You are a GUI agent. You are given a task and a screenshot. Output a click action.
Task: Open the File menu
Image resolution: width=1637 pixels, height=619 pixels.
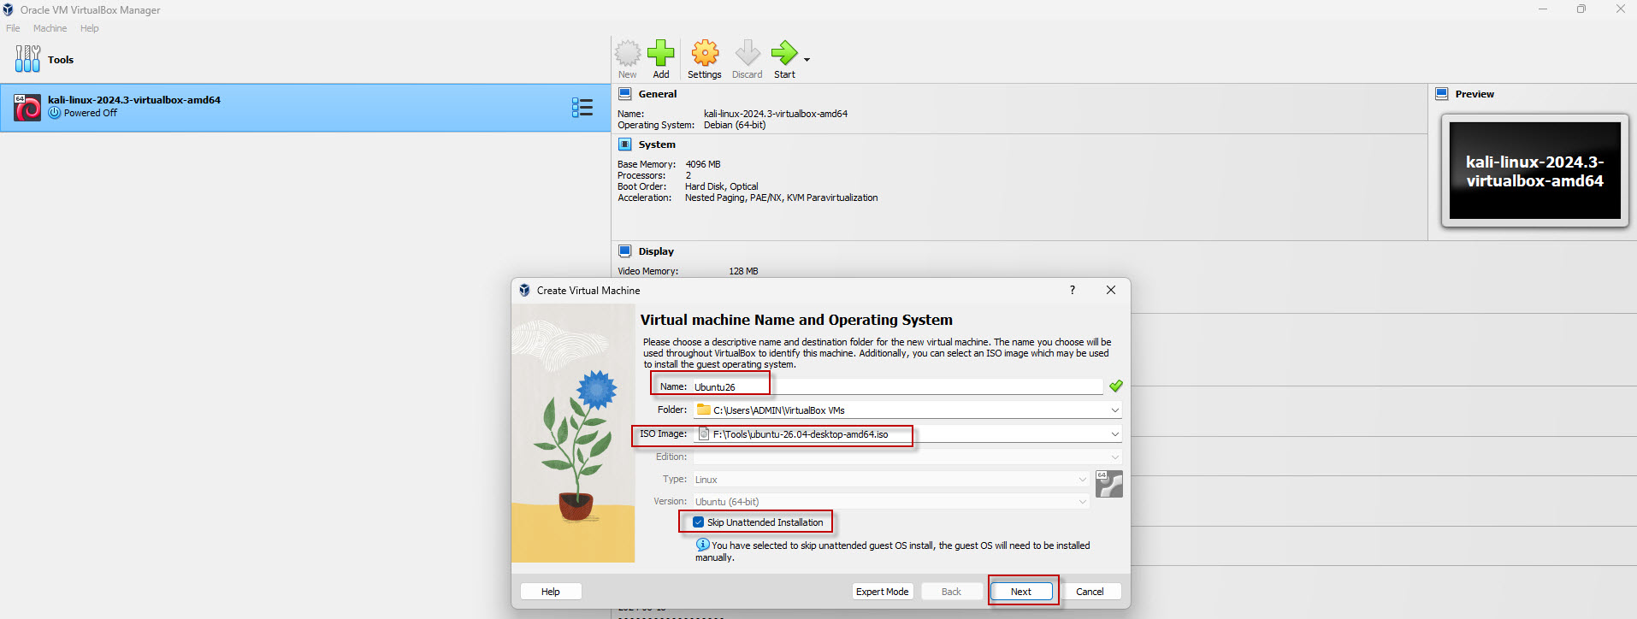[13, 28]
